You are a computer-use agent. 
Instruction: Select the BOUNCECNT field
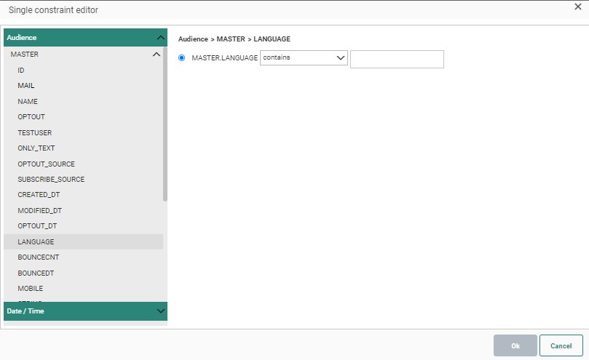point(36,257)
